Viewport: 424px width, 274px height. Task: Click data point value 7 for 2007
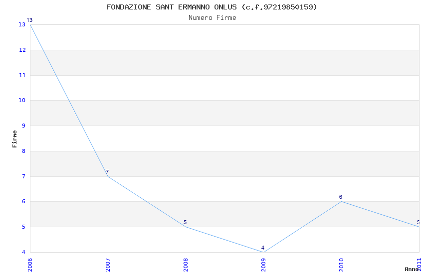coord(107,172)
